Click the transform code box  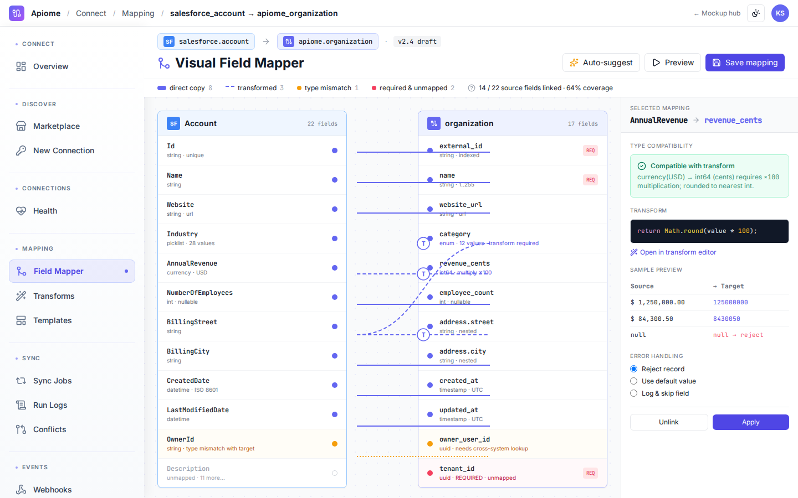pos(709,231)
